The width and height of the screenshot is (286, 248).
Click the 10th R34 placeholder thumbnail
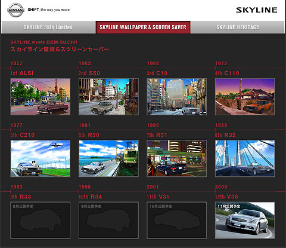click(108, 221)
